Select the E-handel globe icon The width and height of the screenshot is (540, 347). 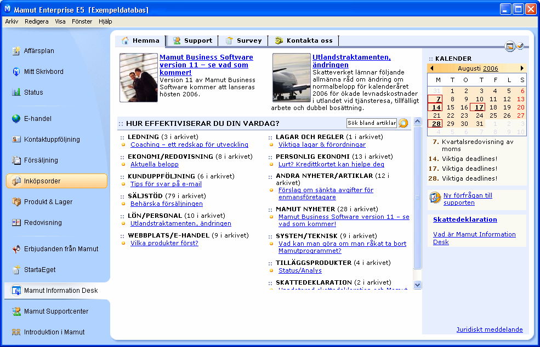tap(16, 119)
